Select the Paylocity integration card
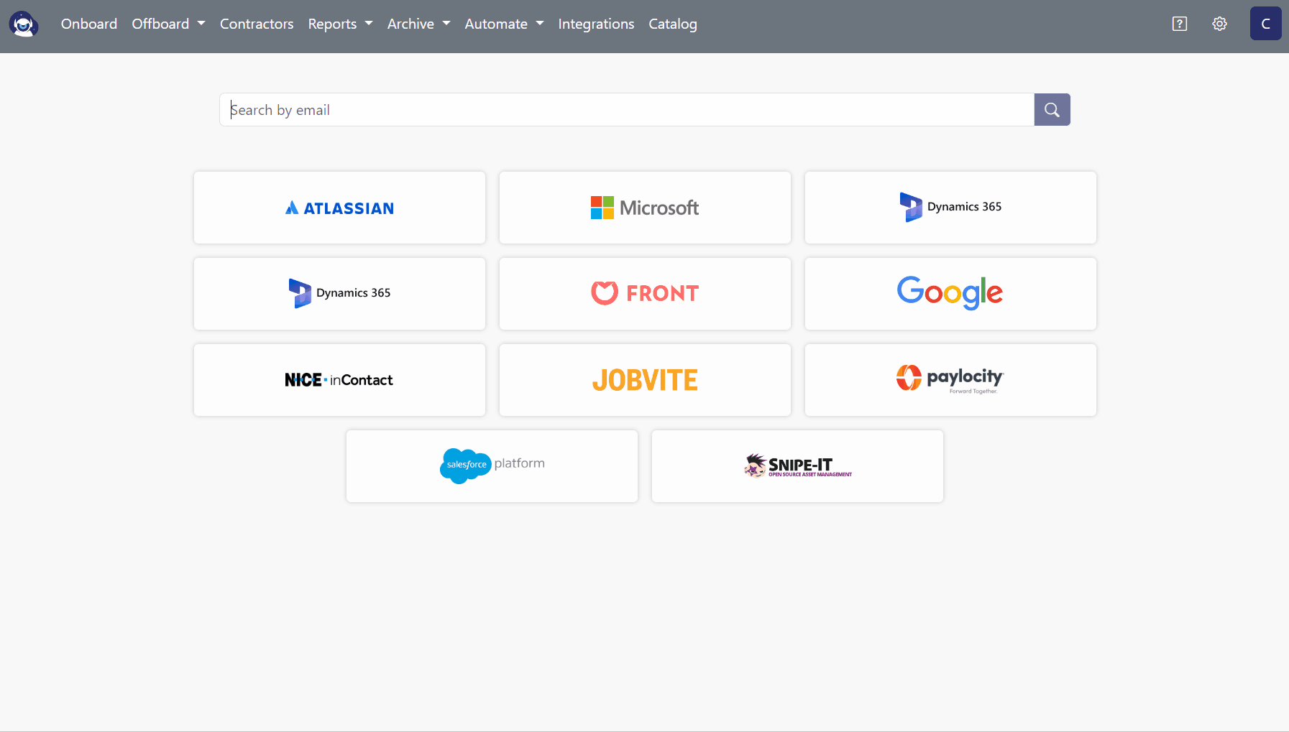 coord(950,380)
